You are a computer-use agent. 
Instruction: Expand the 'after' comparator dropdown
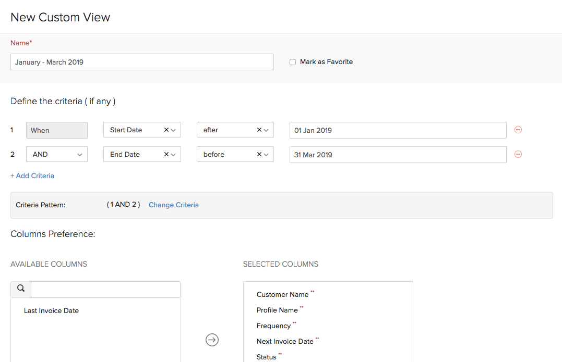[267, 130]
